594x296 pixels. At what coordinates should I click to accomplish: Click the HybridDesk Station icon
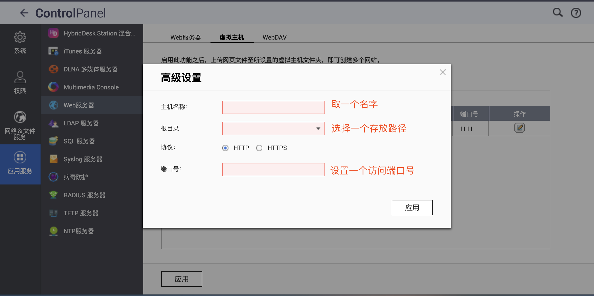[53, 33]
